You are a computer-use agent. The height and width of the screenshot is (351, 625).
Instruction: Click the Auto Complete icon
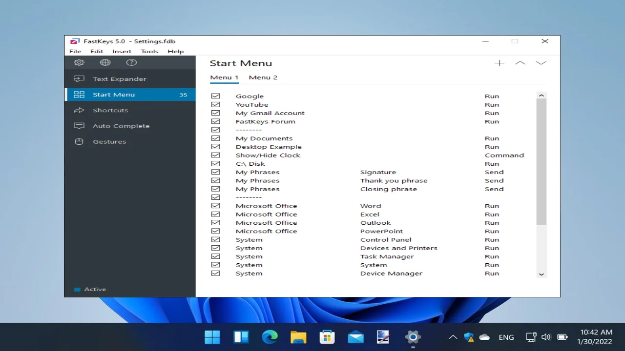tap(79, 126)
